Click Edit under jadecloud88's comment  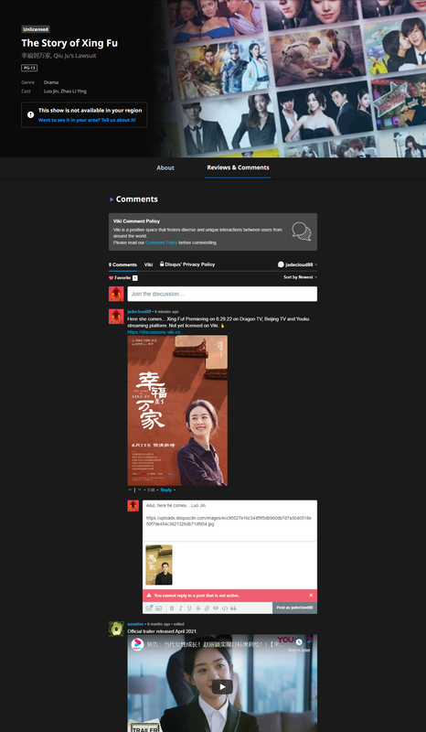point(151,490)
